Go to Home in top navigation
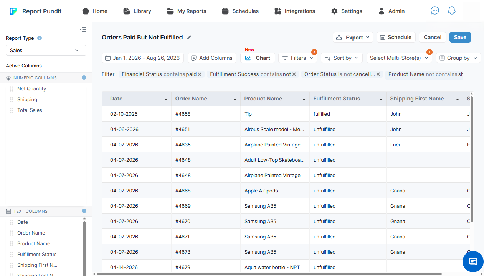The width and height of the screenshot is (484, 276). 95,11
